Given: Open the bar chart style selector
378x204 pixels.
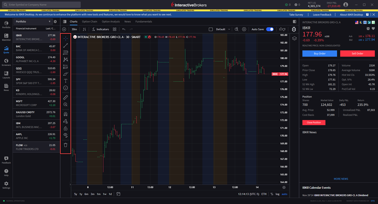Looking at the screenshot, I should pyautogui.click(x=84, y=29).
